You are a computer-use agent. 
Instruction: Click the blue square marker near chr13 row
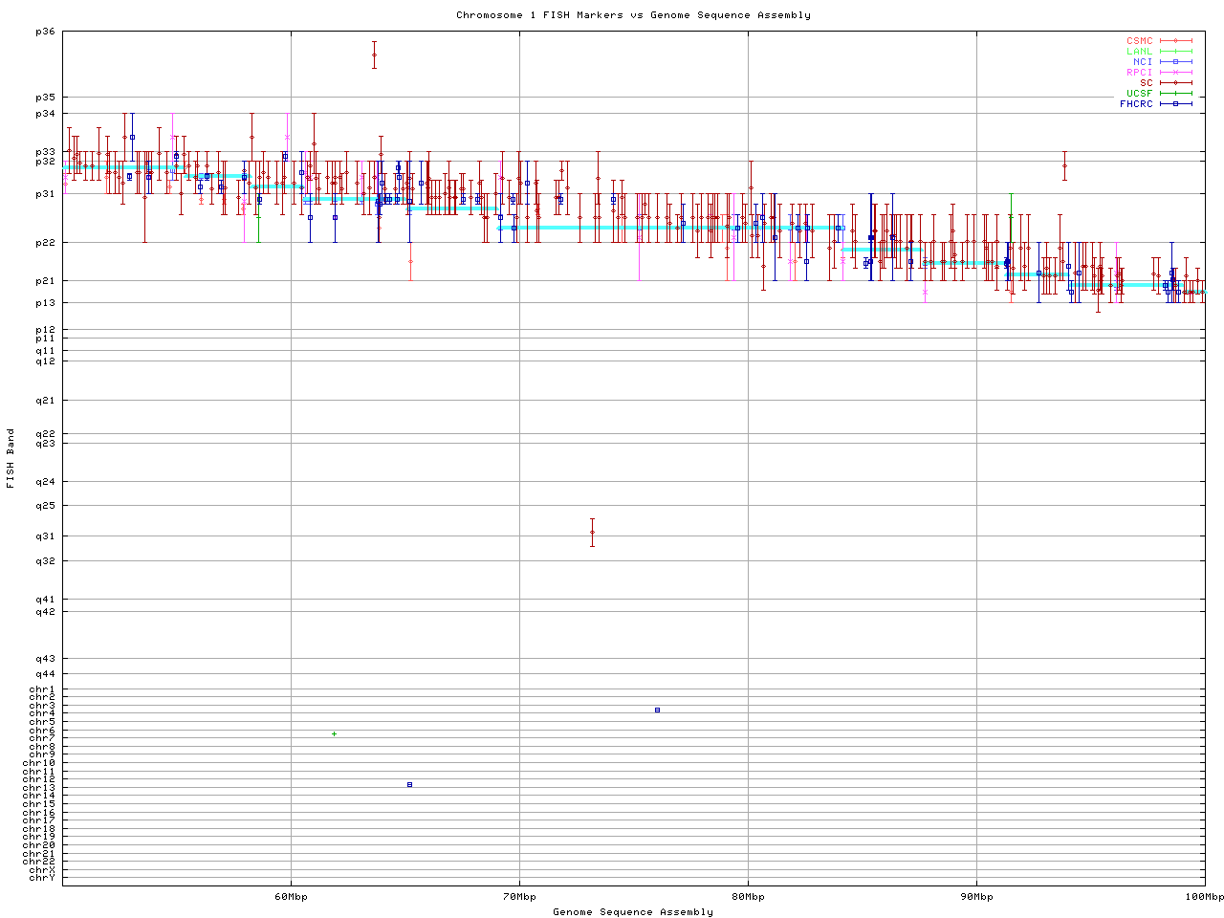tap(409, 784)
